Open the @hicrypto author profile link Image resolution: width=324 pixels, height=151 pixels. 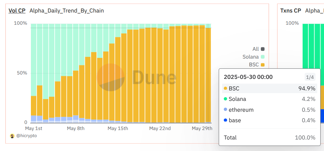pos(26,135)
